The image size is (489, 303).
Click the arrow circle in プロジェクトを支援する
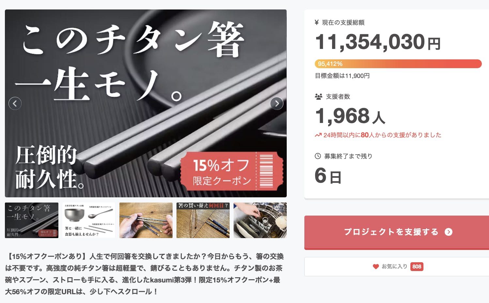click(x=449, y=232)
